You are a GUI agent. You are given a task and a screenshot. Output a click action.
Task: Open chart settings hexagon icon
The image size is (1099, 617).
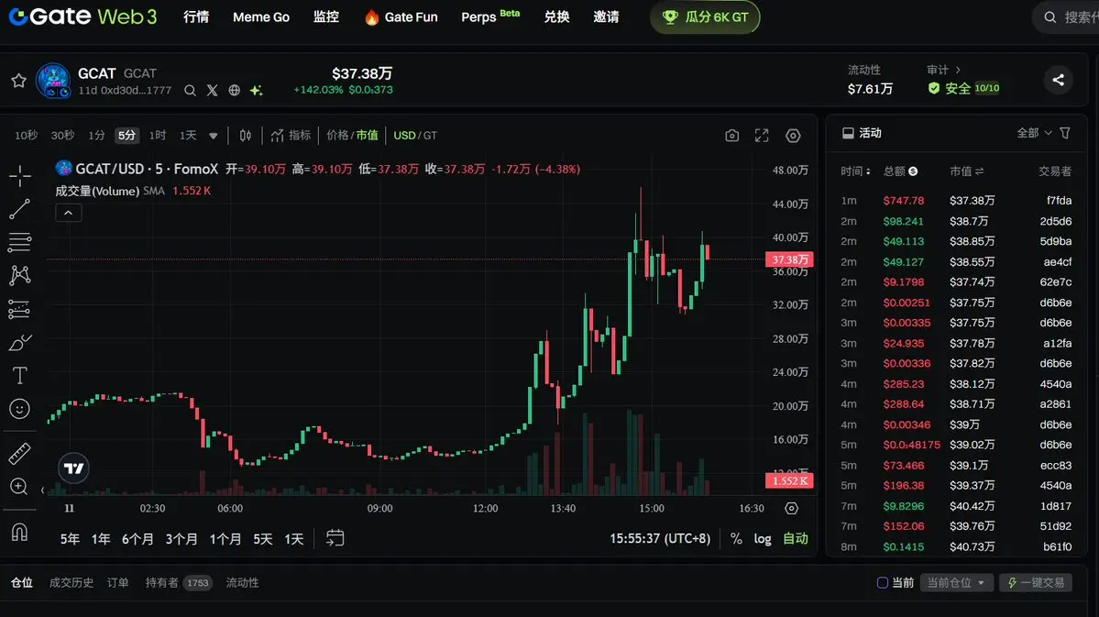[x=793, y=136]
